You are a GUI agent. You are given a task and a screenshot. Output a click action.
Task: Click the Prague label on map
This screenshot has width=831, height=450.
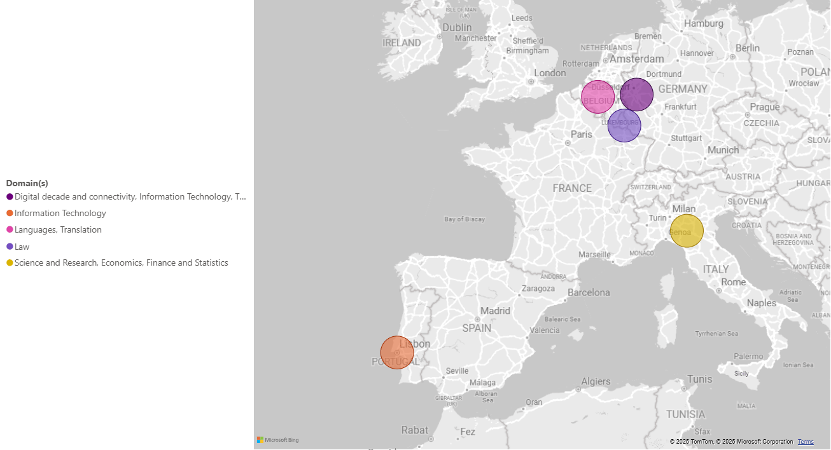click(x=765, y=107)
